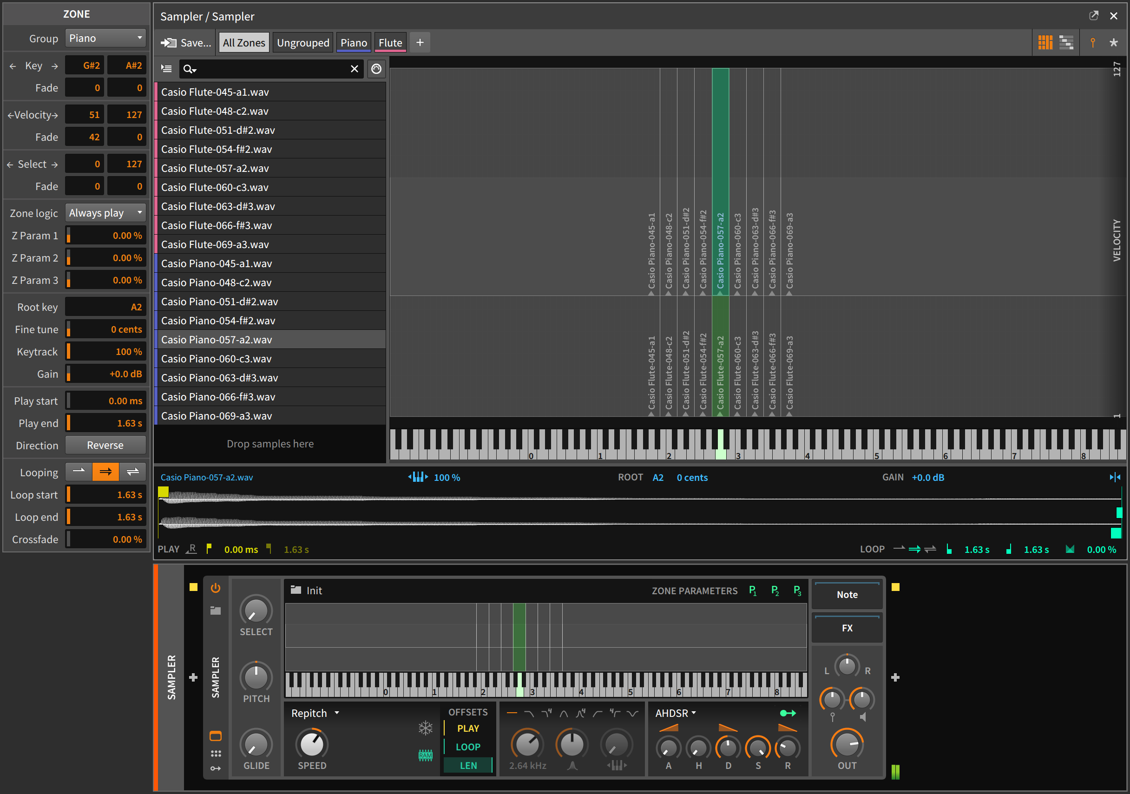Screen dimensions: 1130x794
Task: Toggle PLAY offsets option
Action: 467,728
